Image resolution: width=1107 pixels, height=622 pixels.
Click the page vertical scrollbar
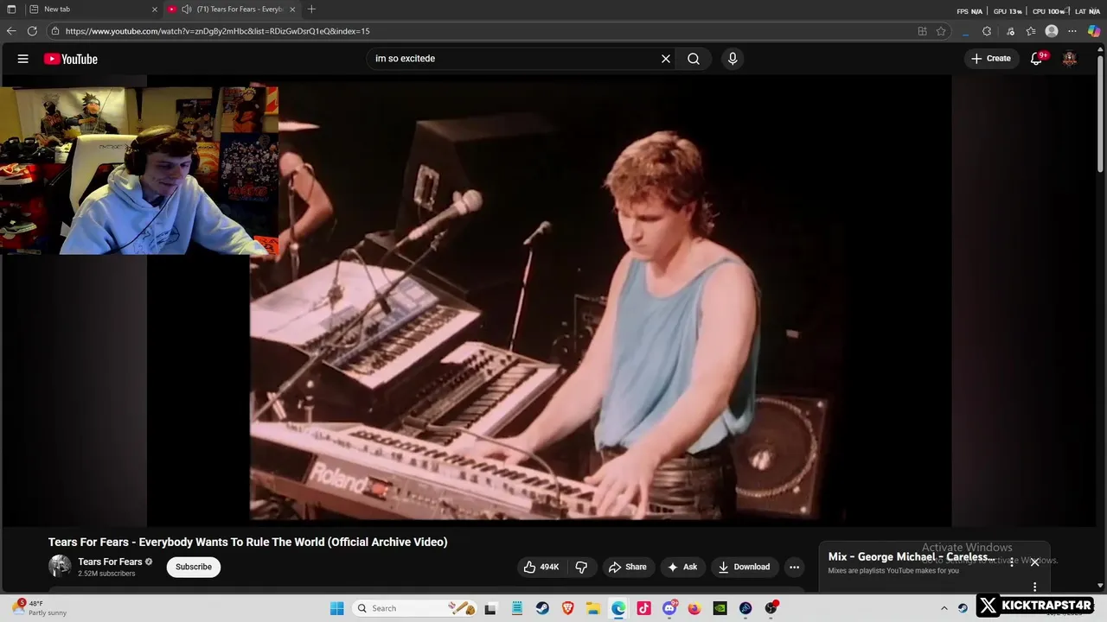1100,112
